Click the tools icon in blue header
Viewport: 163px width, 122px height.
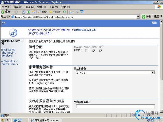[x=4, y=23]
